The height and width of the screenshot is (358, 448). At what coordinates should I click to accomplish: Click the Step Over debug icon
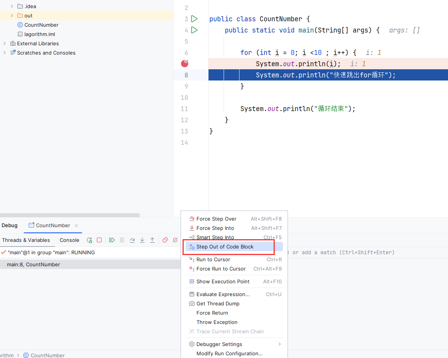point(132,240)
